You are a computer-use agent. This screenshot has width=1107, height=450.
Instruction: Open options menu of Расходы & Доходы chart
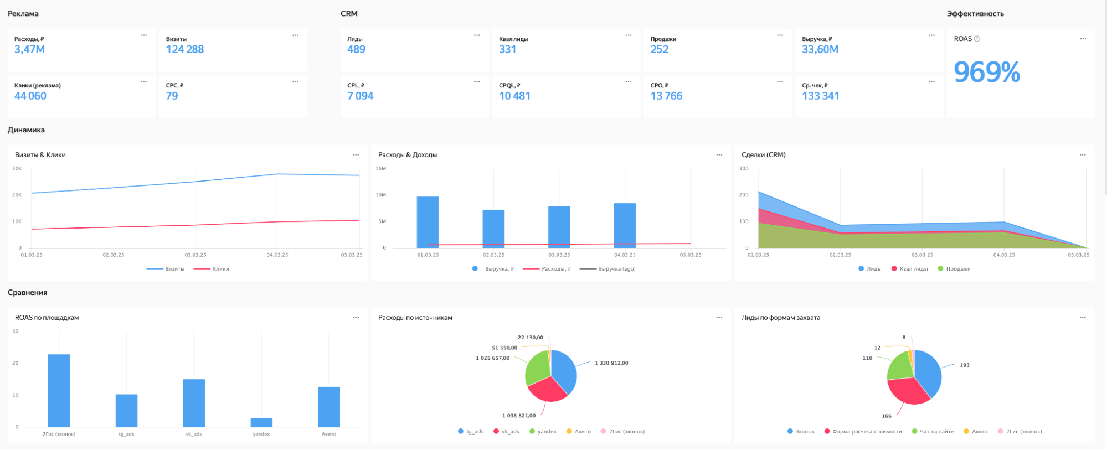[x=719, y=155]
